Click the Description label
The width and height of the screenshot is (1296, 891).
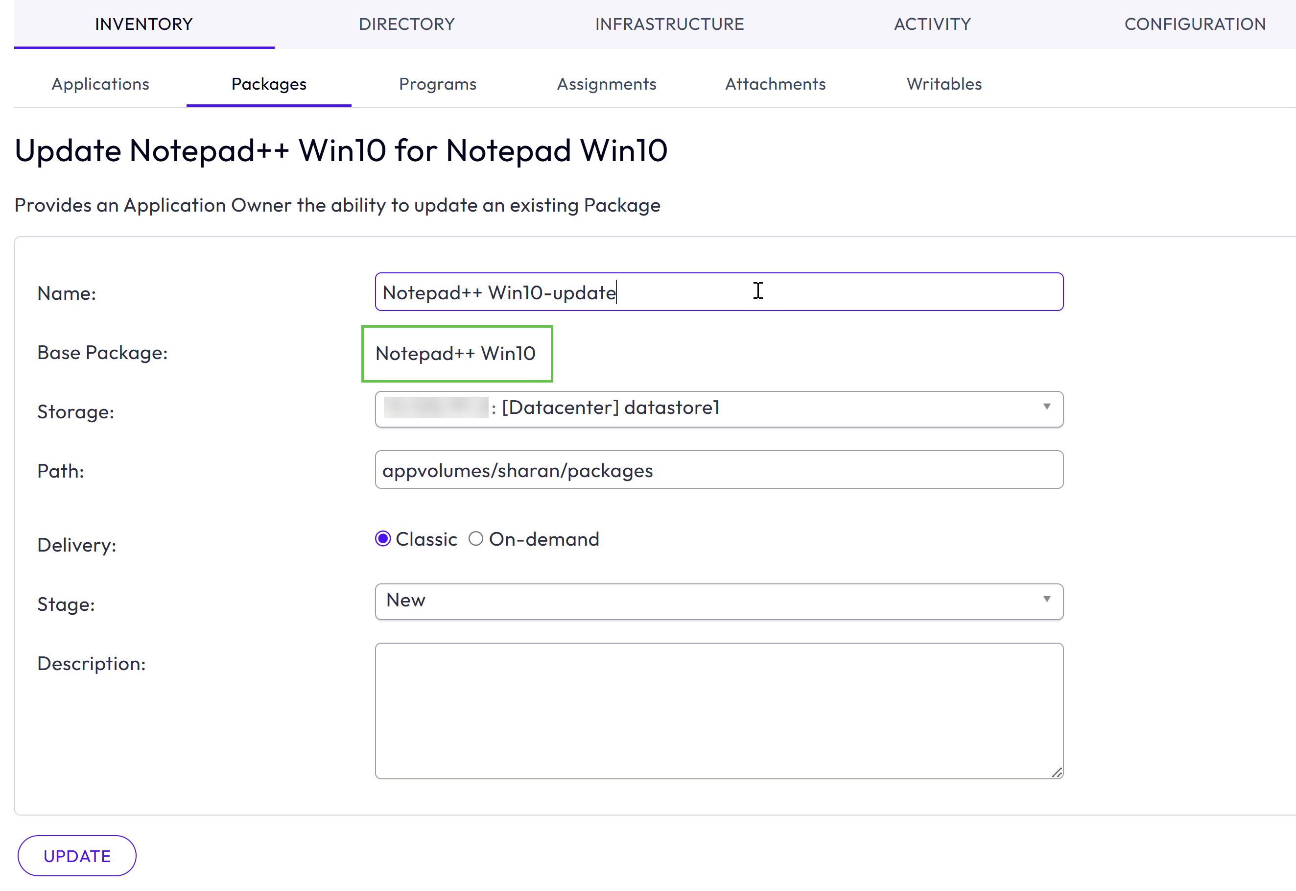pyautogui.click(x=92, y=664)
